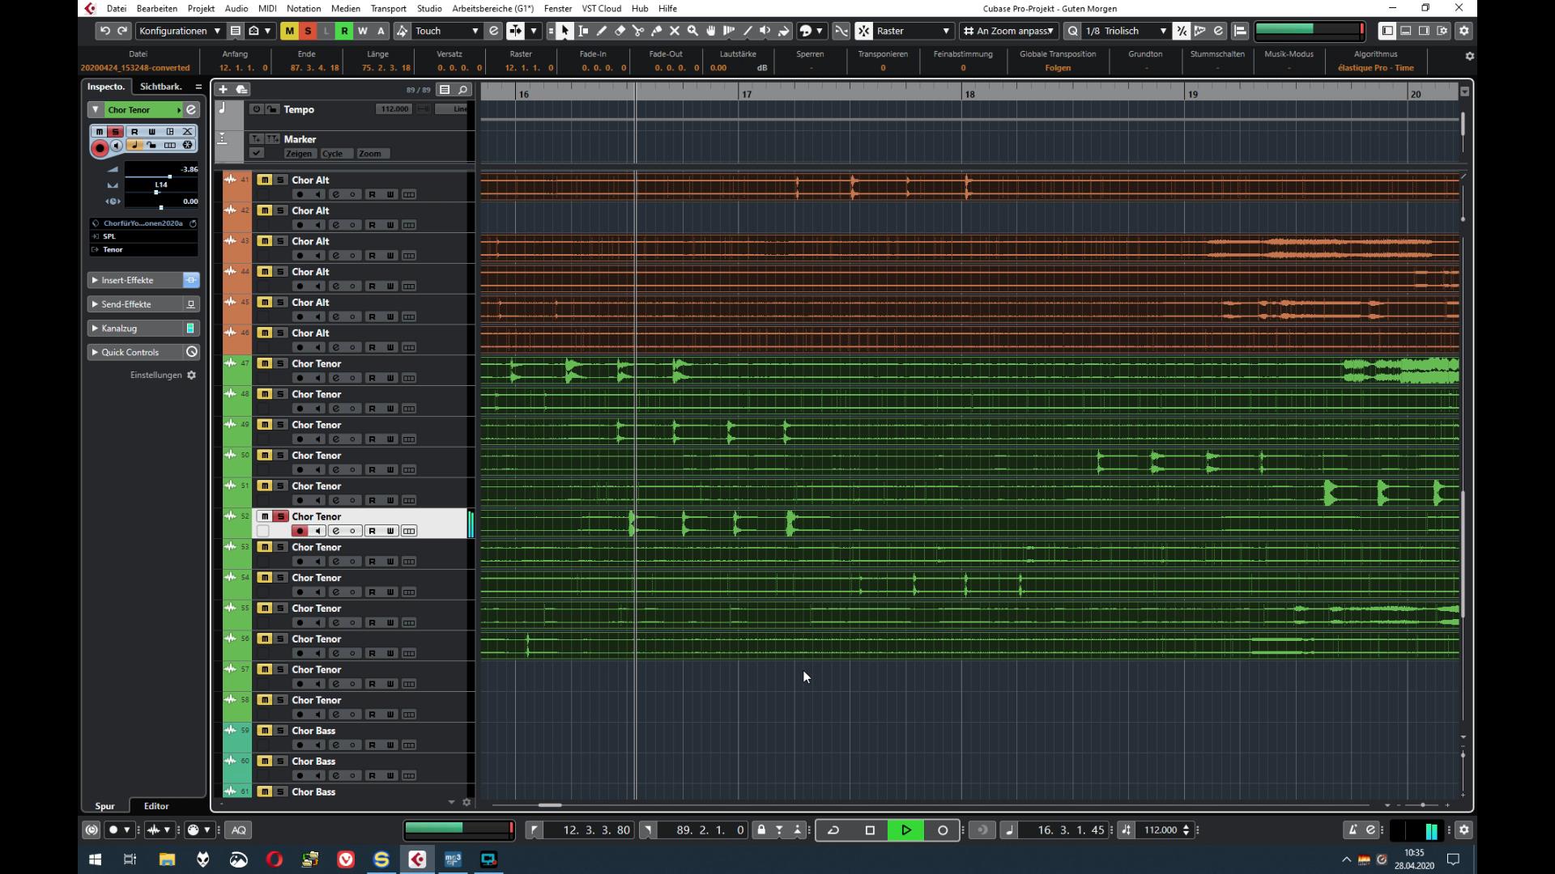Select the Eraser tool in toolbar
Screen dimensions: 1555x874
(620, 31)
